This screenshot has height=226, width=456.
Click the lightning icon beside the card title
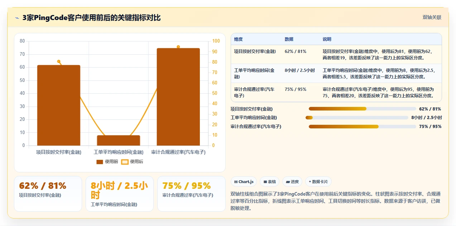tap(17, 18)
